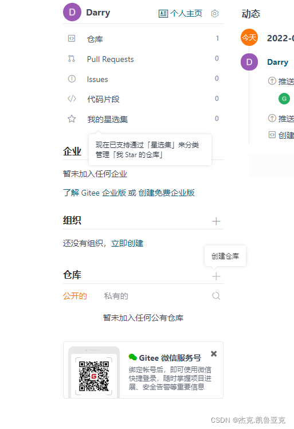Click the orange 今天 timeline marker
This screenshot has width=294, height=429.
249,37
